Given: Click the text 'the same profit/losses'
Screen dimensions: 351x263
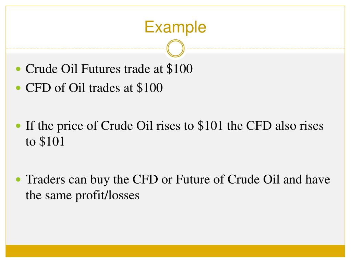Looking at the screenshot, I should (x=82, y=195).
